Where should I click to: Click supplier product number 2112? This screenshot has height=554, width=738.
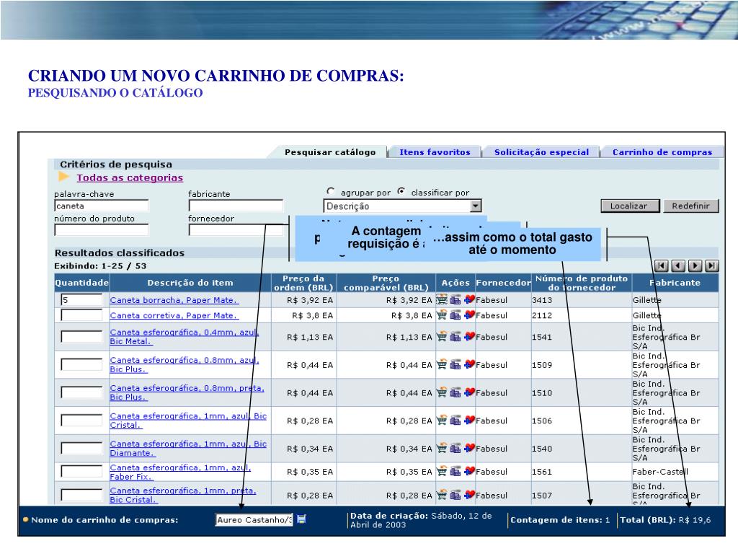point(542,316)
